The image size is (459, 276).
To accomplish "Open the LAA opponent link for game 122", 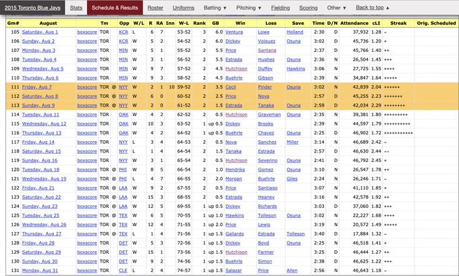I will pyautogui.click(x=123, y=188).
